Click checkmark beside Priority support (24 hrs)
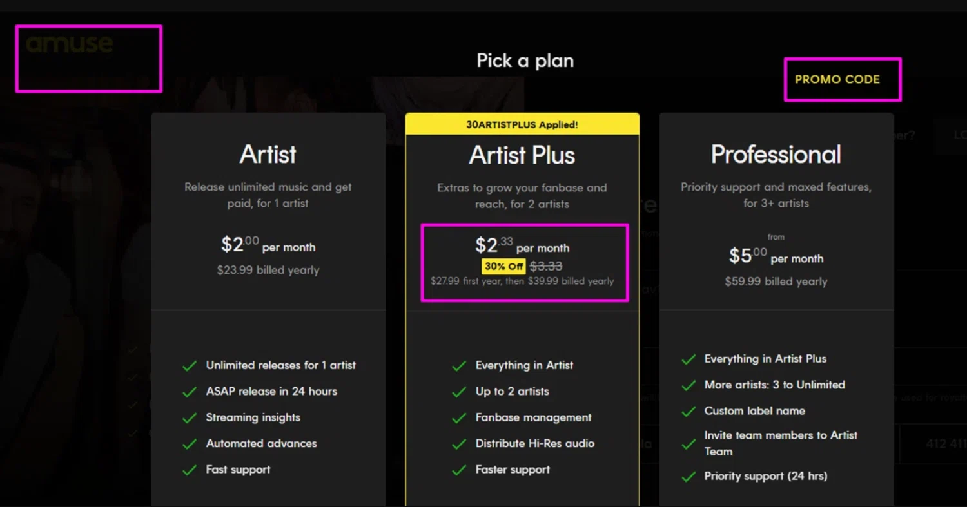The width and height of the screenshot is (967, 507). 689,477
